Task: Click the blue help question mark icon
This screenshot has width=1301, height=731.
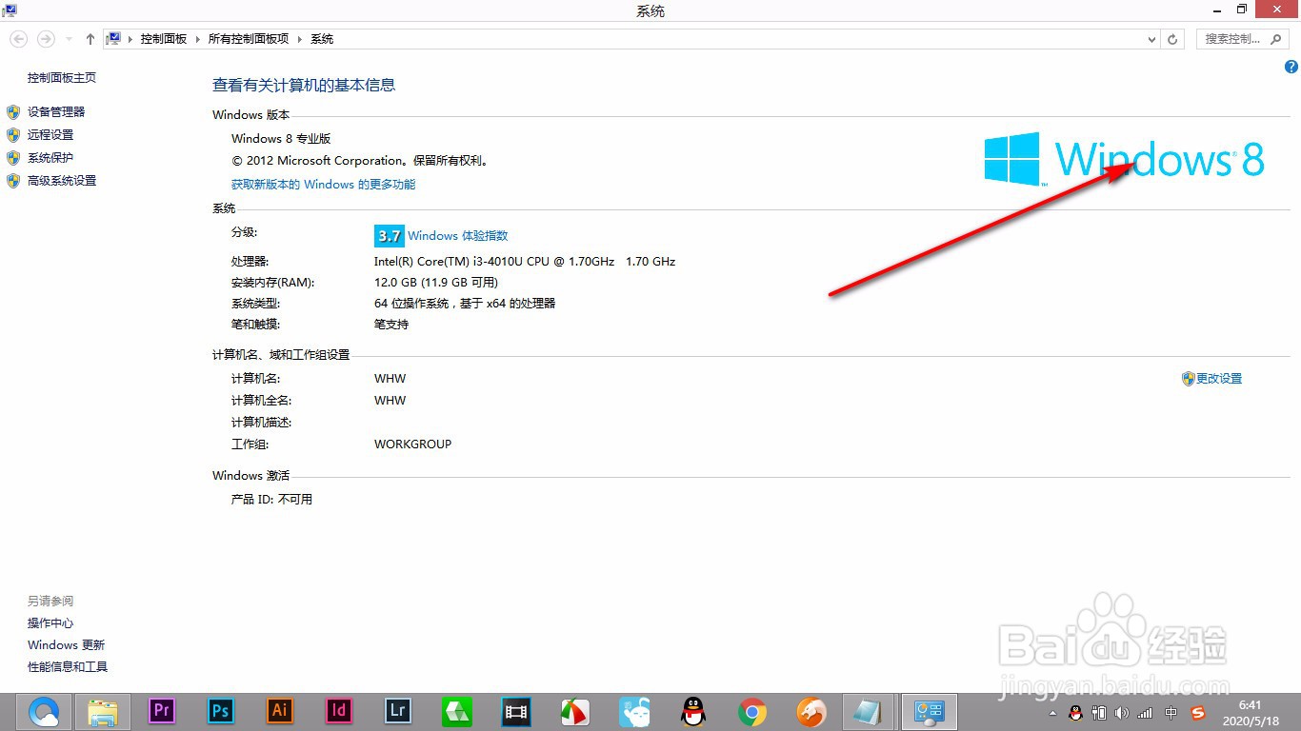Action: pos(1291,67)
